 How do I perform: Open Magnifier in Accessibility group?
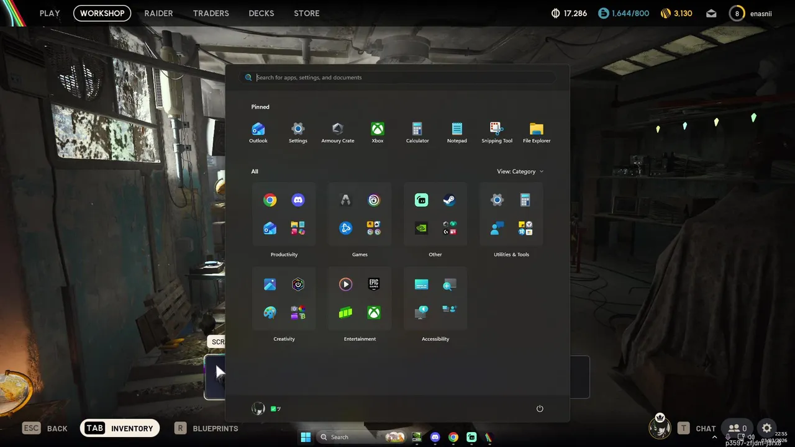click(x=450, y=284)
